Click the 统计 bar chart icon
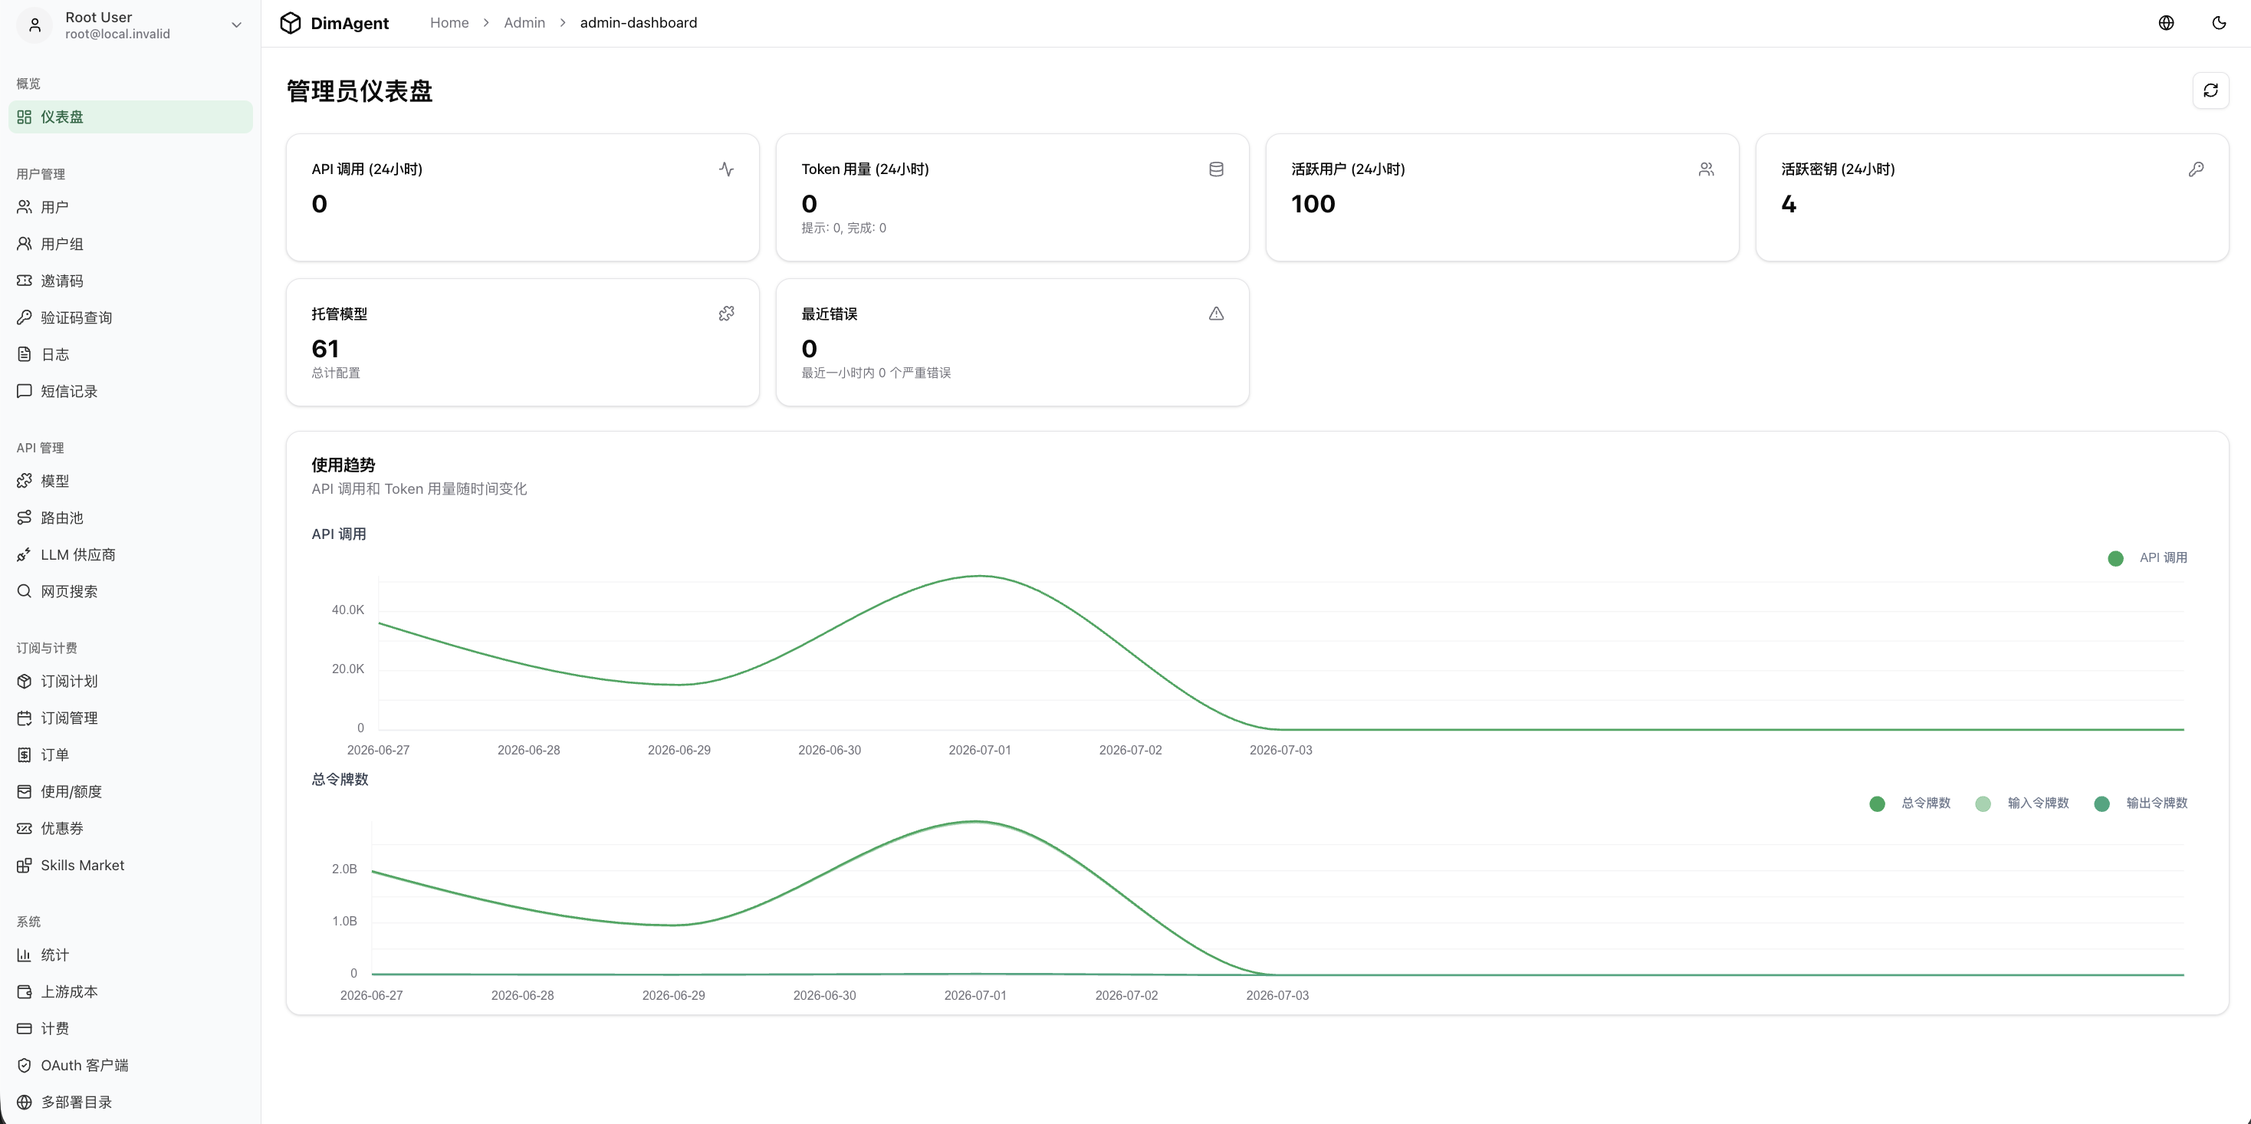Image resolution: width=2251 pixels, height=1124 pixels. coord(25,955)
